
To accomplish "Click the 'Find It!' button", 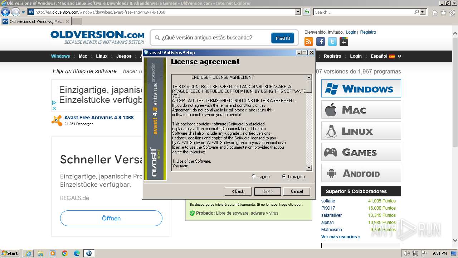I will (283, 38).
